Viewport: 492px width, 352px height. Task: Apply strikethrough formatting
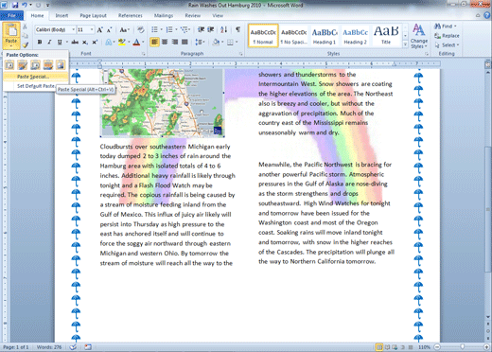point(75,42)
